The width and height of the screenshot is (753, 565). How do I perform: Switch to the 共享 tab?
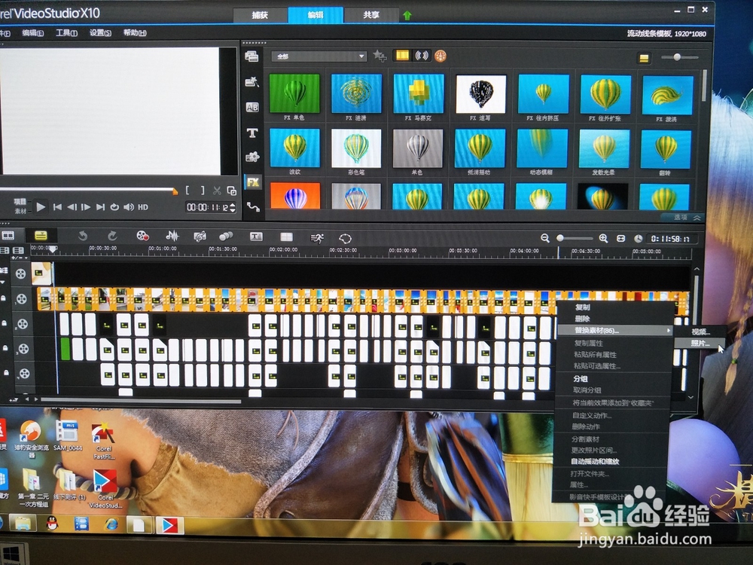[370, 15]
